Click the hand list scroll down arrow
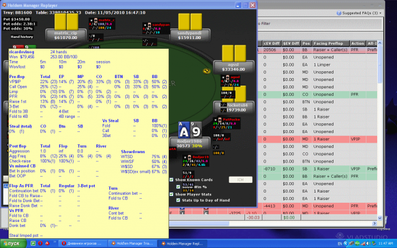The height and width of the screenshot is (248, 397). pos(379,218)
